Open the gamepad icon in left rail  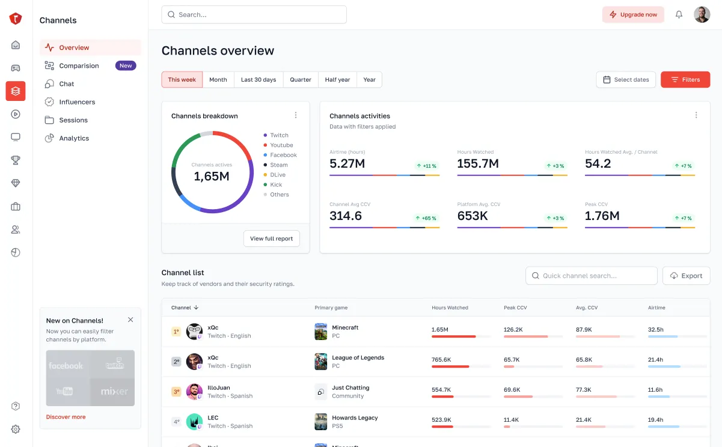16,68
